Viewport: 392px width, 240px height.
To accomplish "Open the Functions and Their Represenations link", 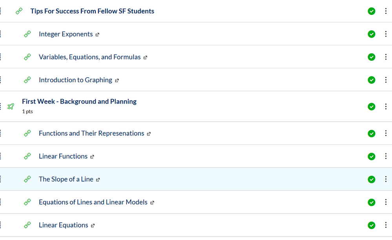I will pos(91,134).
